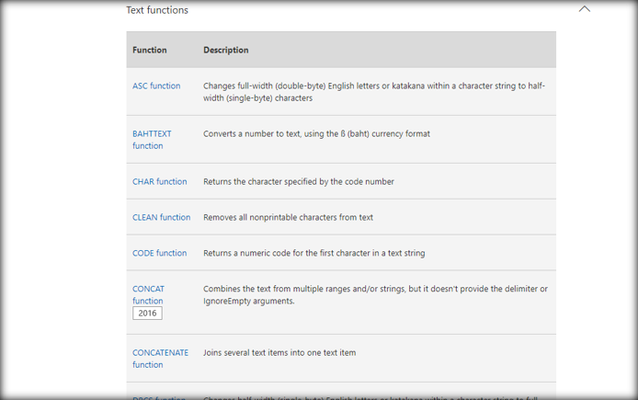Screen dimensions: 638x400
Task: Select description 'Converts a number to text' baht
Action: pyautogui.click(x=316, y=134)
